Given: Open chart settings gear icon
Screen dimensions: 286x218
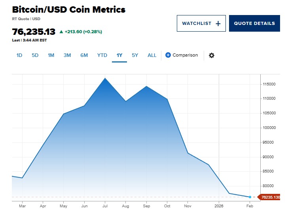Looking at the screenshot, I should [212, 55].
